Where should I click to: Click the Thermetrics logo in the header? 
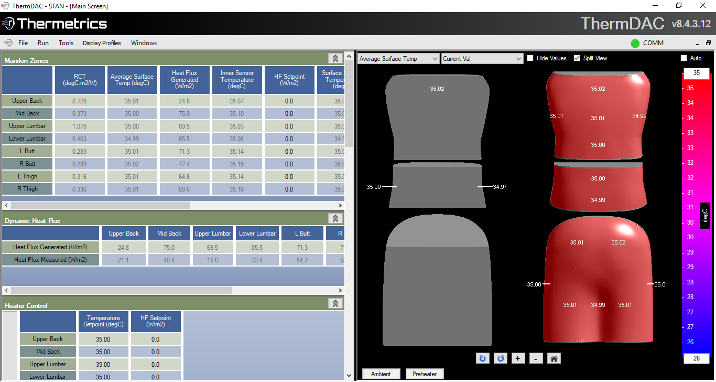pos(55,24)
